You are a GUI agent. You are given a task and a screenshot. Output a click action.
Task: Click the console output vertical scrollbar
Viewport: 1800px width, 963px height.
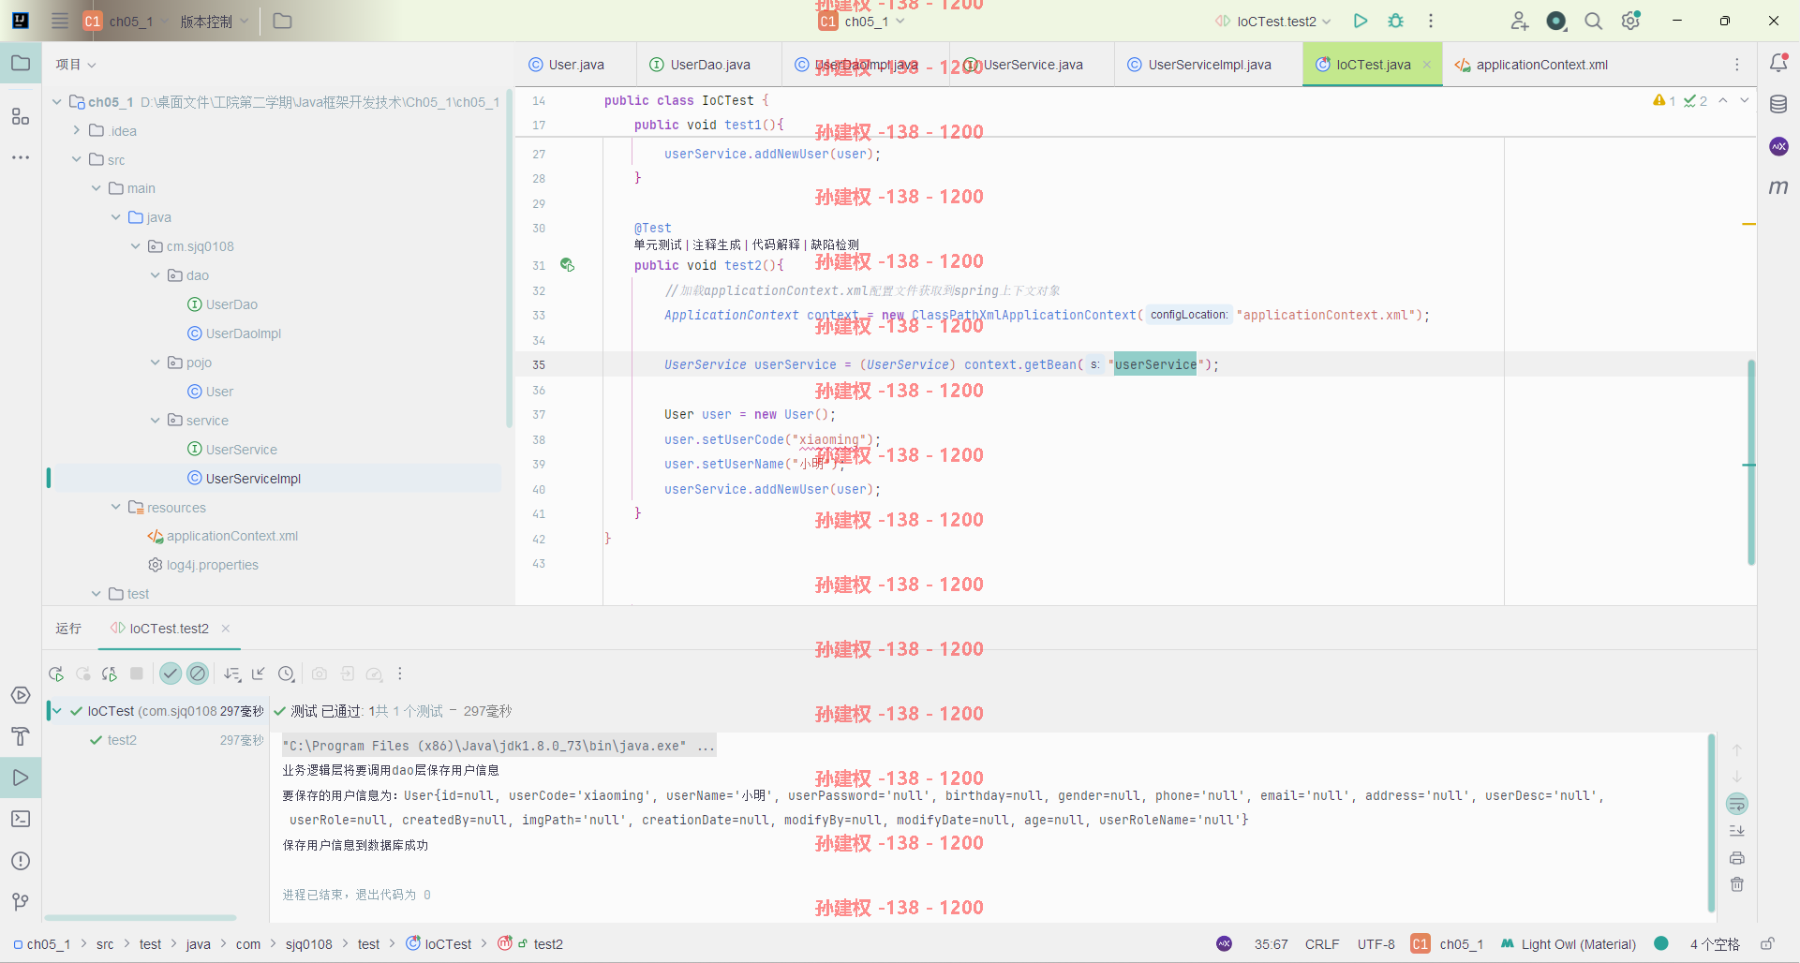[1711, 822]
